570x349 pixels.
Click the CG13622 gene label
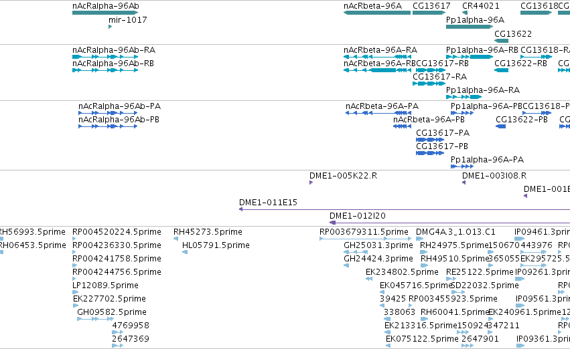point(513,33)
